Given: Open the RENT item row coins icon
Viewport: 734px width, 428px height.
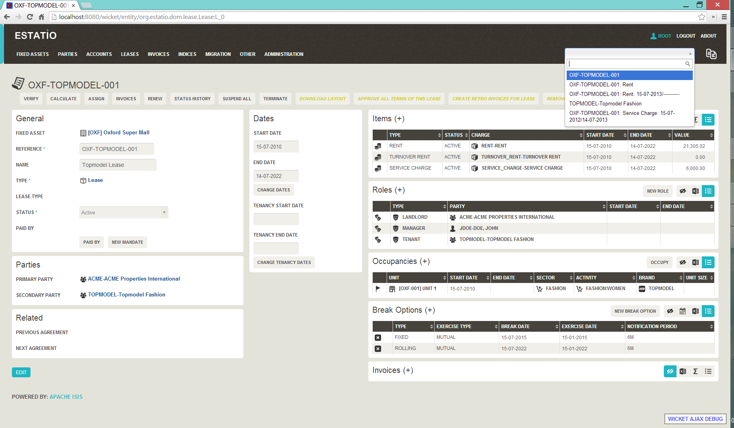Looking at the screenshot, I should 378,146.
